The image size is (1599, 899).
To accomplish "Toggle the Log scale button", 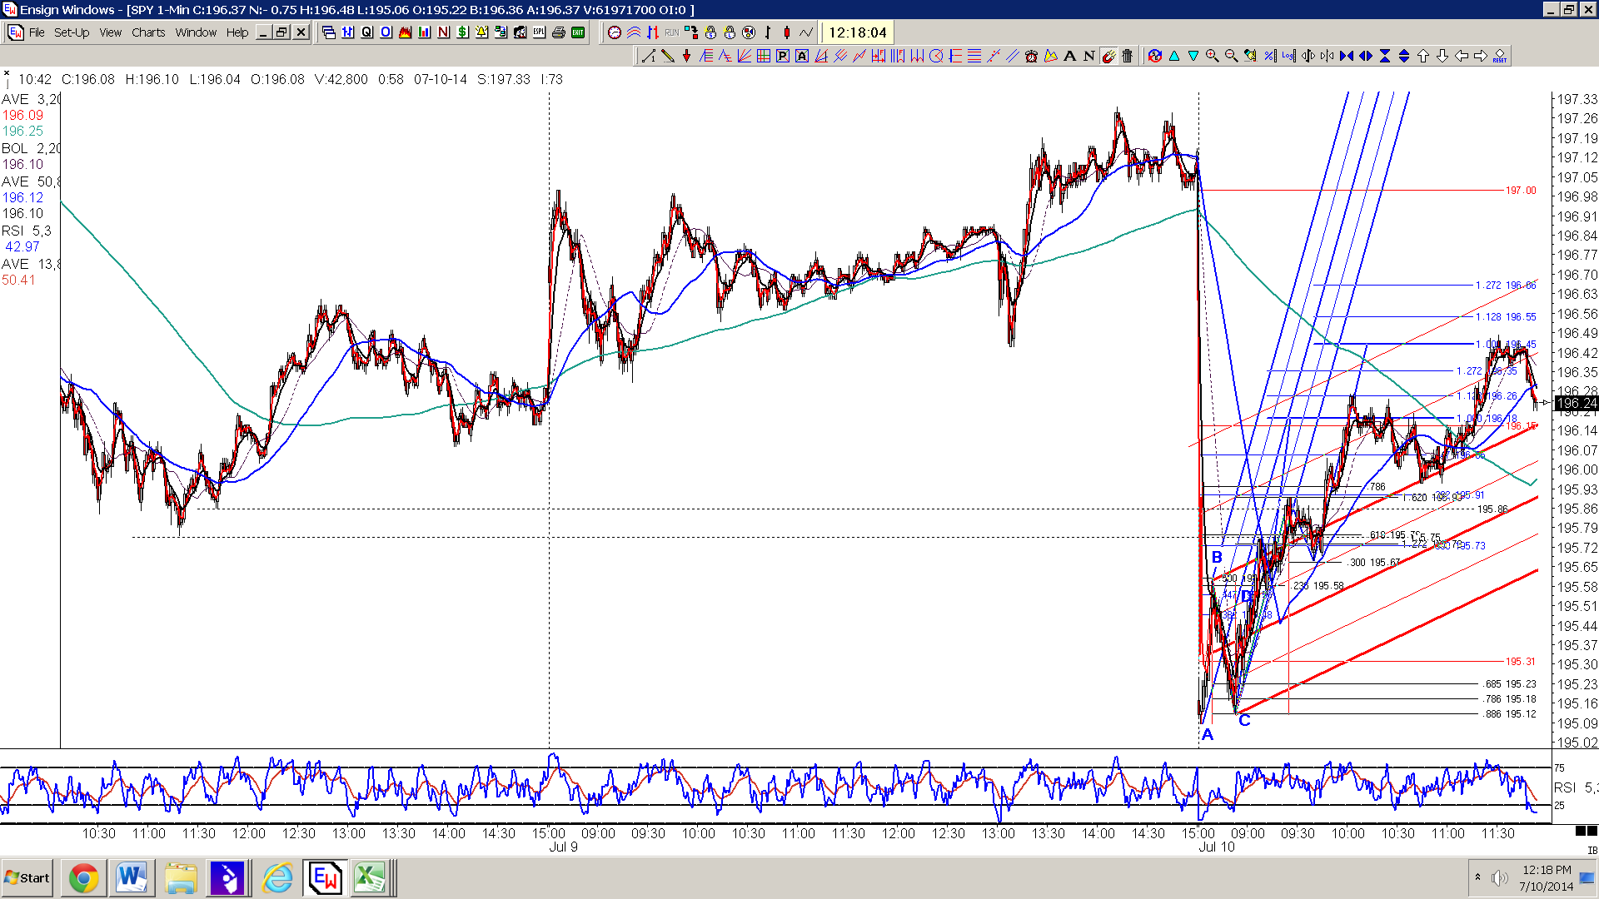I will (1288, 56).
